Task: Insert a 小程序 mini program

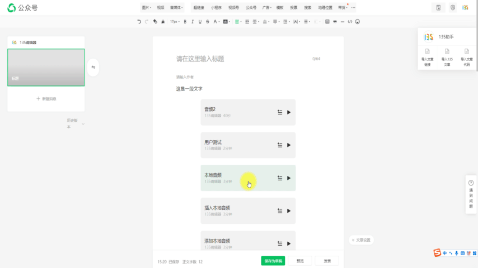Action: [216, 8]
